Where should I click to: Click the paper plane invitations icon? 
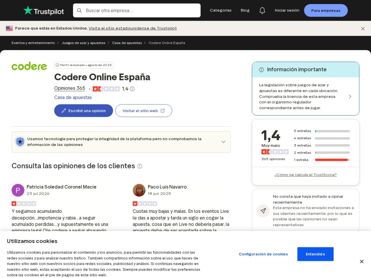[263, 211]
